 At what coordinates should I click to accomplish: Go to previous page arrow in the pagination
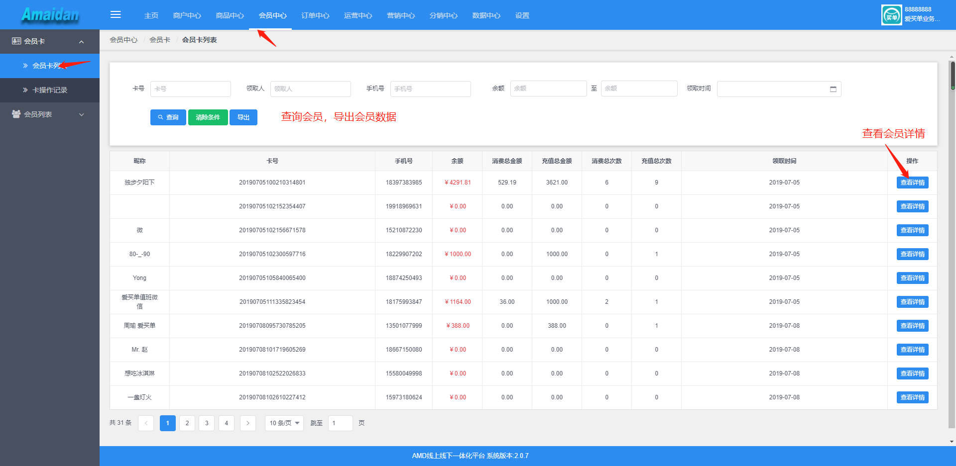coord(146,423)
